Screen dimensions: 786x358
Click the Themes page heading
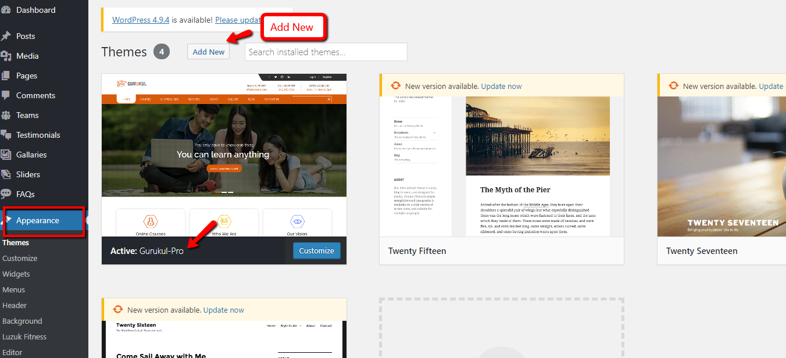pos(124,52)
